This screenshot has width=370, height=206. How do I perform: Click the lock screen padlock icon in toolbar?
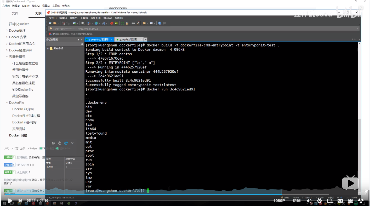(127, 23)
